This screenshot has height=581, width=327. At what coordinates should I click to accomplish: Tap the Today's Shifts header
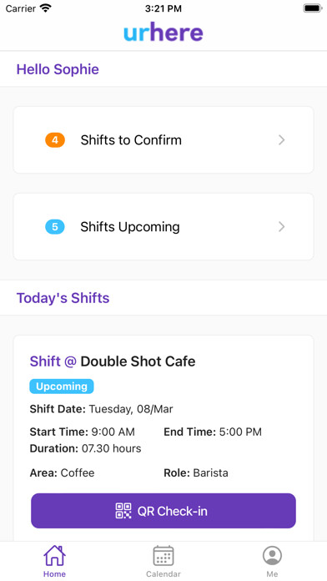pyautogui.click(x=63, y=298)
